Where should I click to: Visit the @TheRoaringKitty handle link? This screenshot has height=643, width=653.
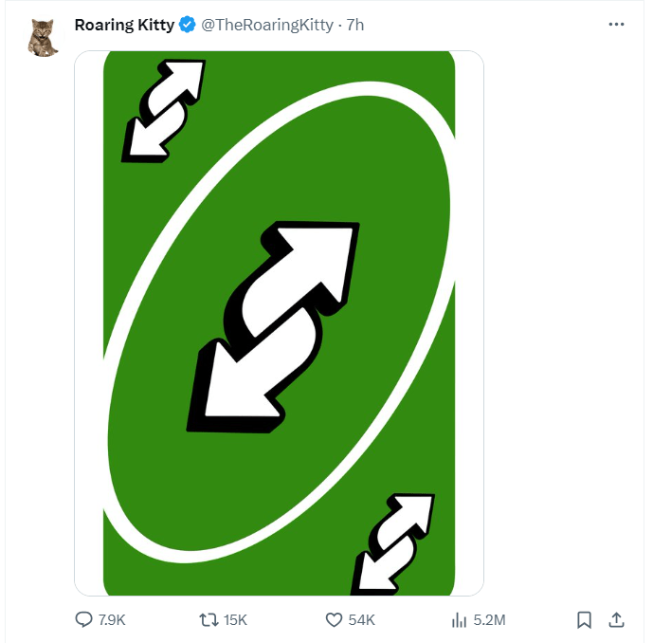pyautogui.click(x=266, y=25)
